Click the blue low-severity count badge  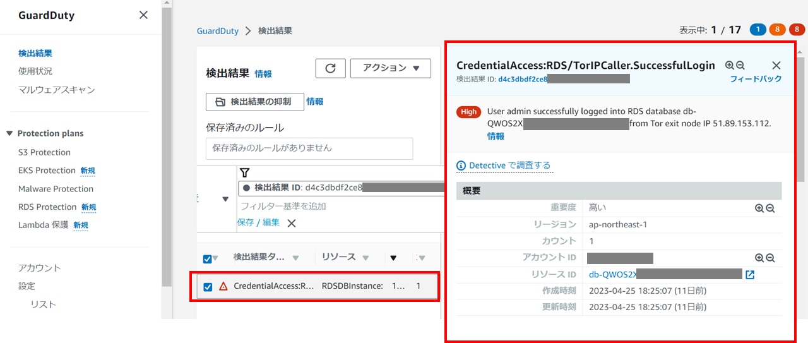(x=758, y=30)
